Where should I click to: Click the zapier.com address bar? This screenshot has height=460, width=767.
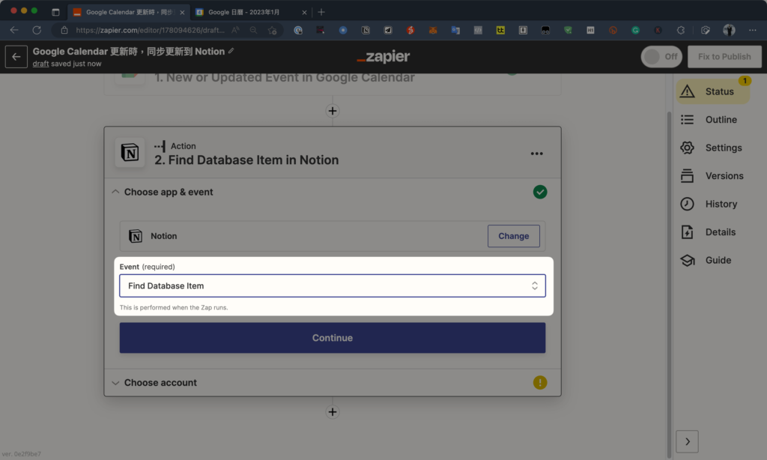(150, 30)
